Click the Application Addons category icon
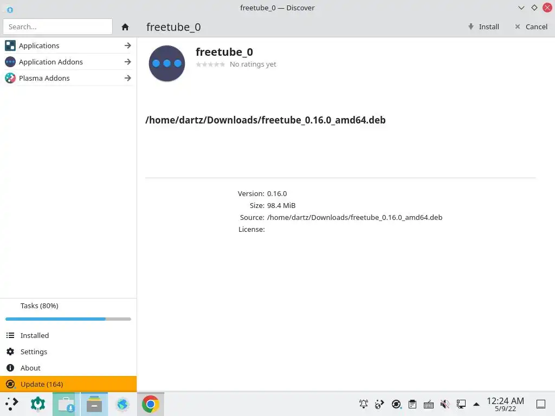This screenshot has height=416, width=555. click(10, 62)
